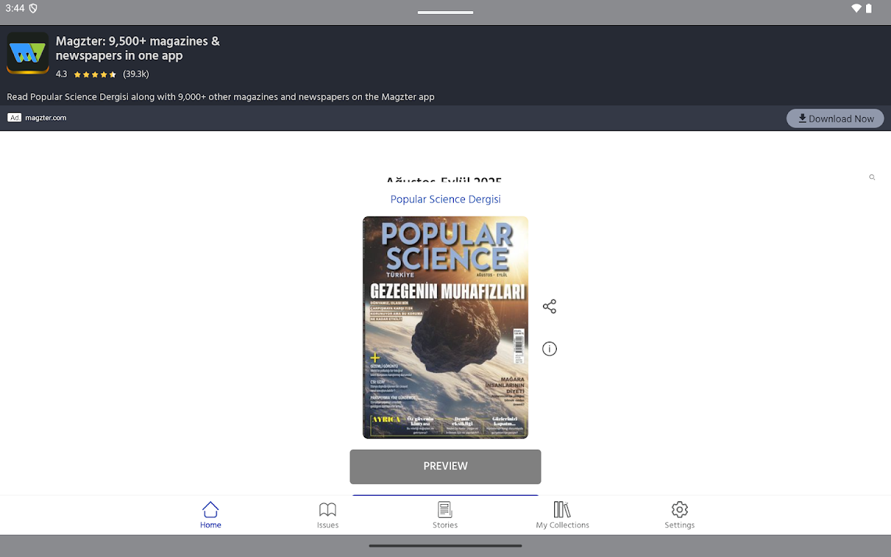Open the Popular Science Dergisi link

[445, 199]
